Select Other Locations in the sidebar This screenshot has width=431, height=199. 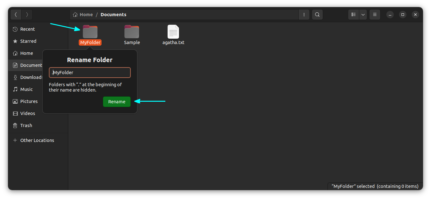coord(37,140)
